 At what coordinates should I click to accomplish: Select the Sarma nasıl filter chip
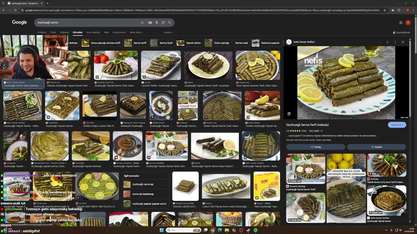point(241,43)
